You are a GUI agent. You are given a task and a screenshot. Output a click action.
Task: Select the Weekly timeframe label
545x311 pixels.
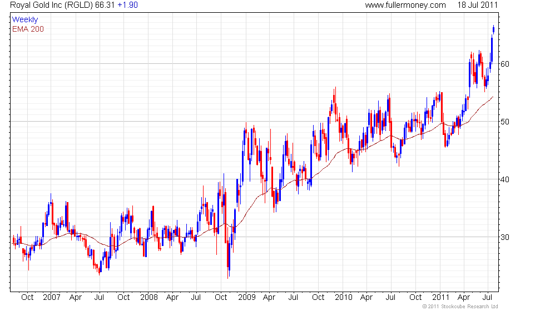24,20
